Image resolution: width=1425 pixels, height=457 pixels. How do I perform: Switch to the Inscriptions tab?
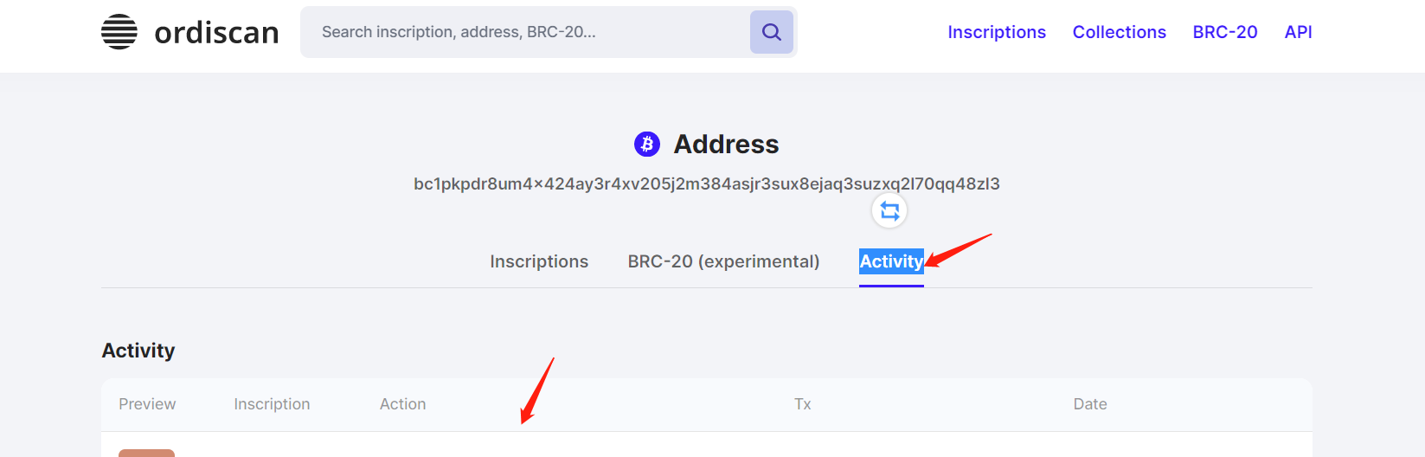(539, 261)
